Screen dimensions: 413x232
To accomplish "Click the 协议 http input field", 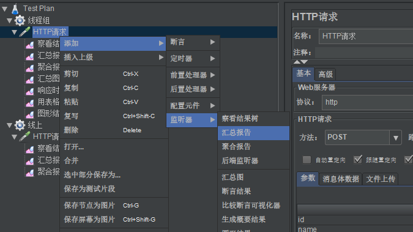I will [367, 102].
